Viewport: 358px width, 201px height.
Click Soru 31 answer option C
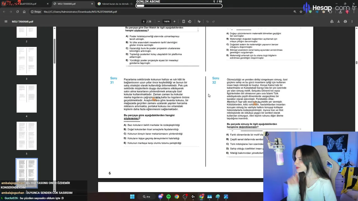coord(153,134)
